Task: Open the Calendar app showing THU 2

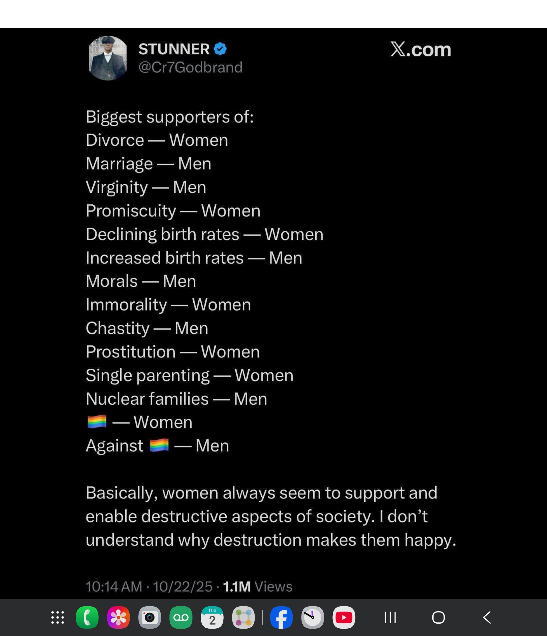Action: point(212,617)
